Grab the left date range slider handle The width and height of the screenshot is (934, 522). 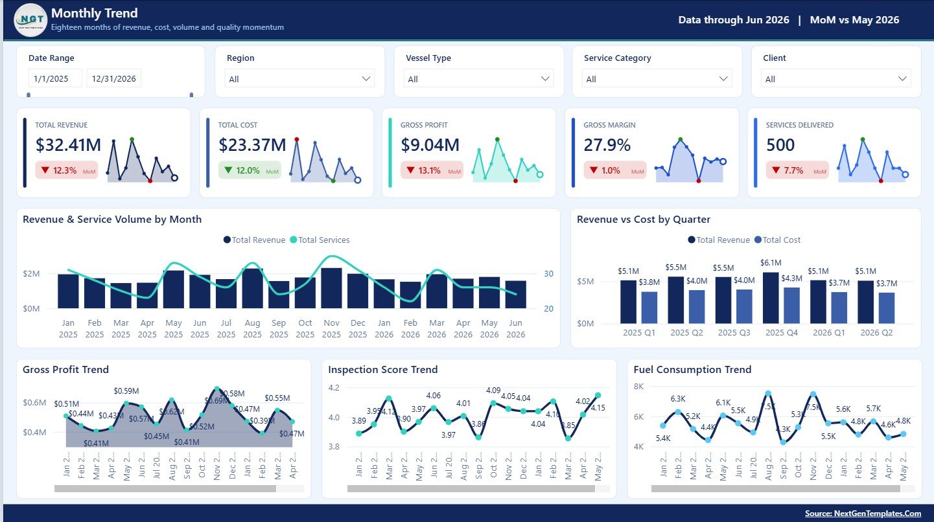[29, 95]
